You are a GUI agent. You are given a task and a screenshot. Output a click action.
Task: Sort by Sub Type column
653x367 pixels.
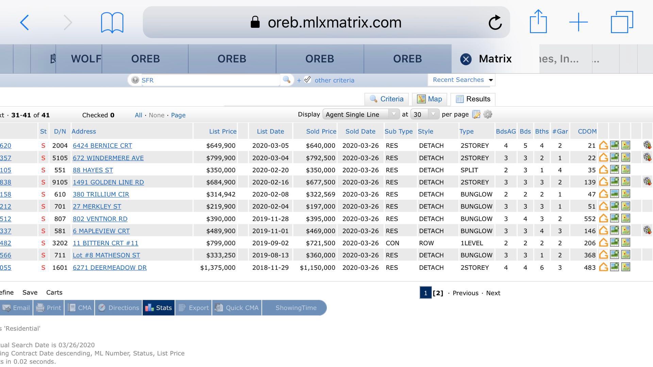click(399, 132)
